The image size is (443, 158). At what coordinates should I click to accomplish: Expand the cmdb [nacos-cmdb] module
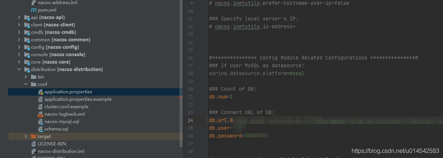point(19,32)
